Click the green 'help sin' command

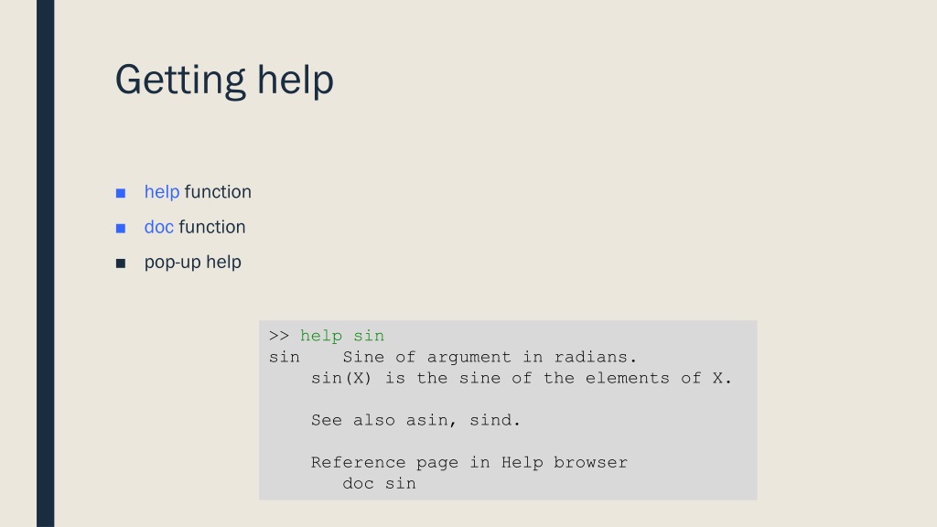342,336
